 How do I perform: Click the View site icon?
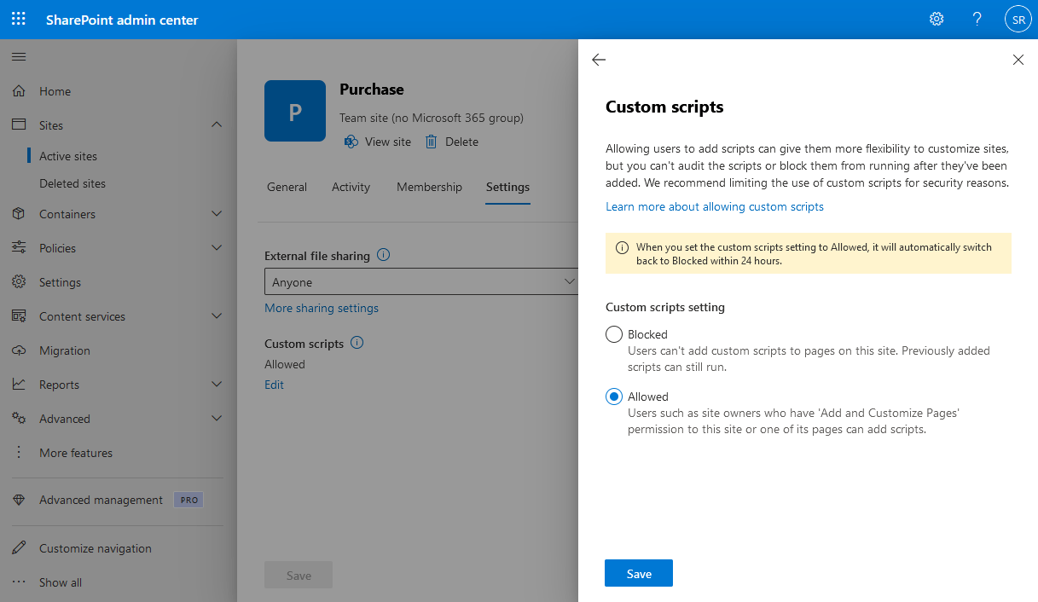(x=351, y=142)
